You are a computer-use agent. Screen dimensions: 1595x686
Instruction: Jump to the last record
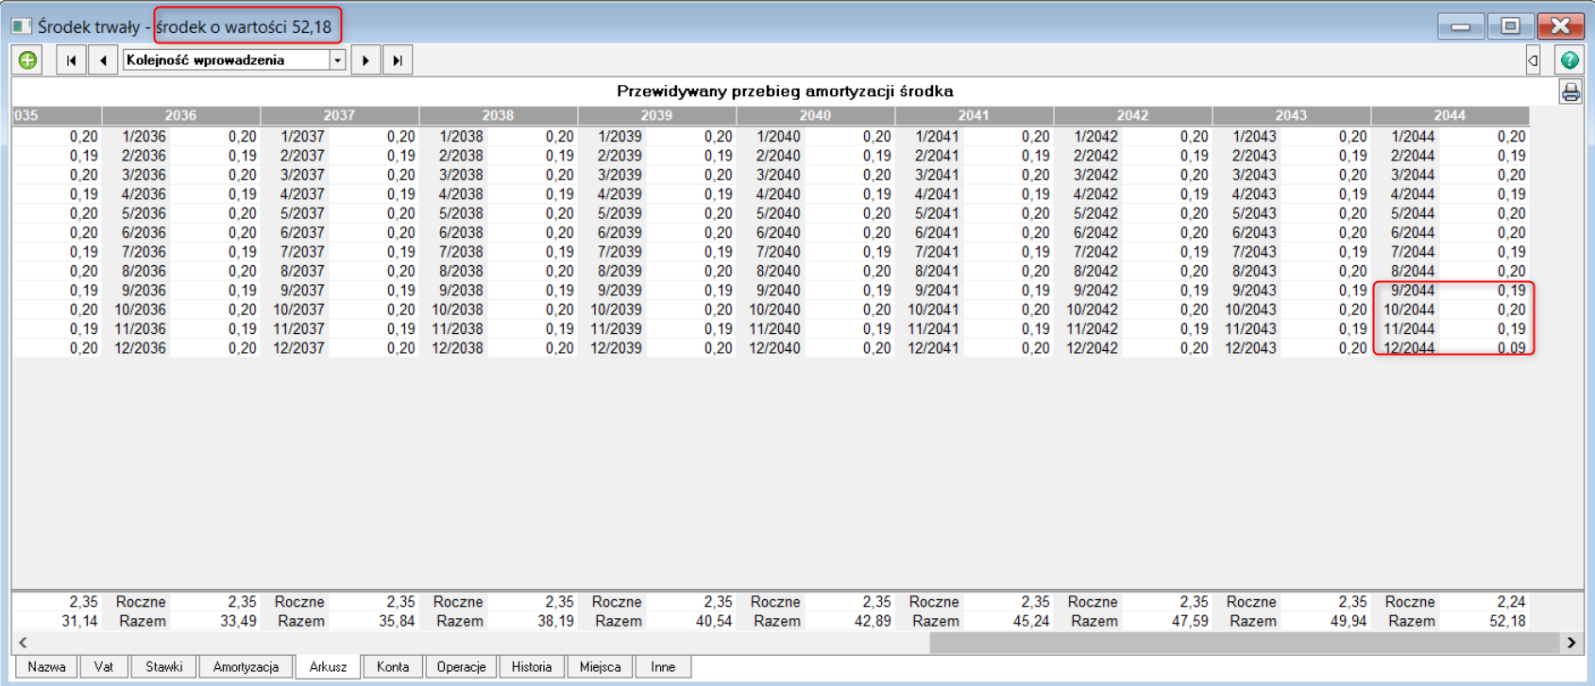(x=398, y=60)
